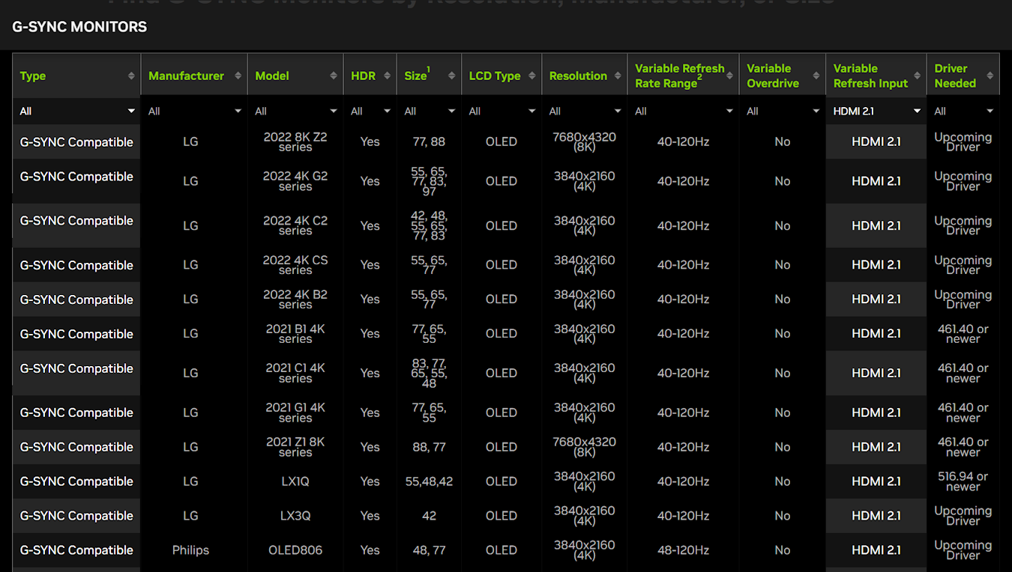Click the 77, 88 size cell

430,142
